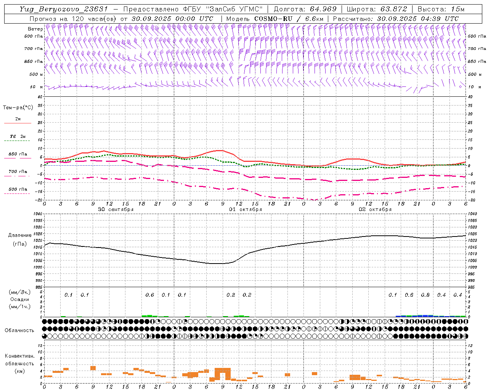Image resolution: width=488 pixels, height=390 pixels.
Task: Click the '(мм/1ч.)' precipitation unit label
Action: pos(20,307)
